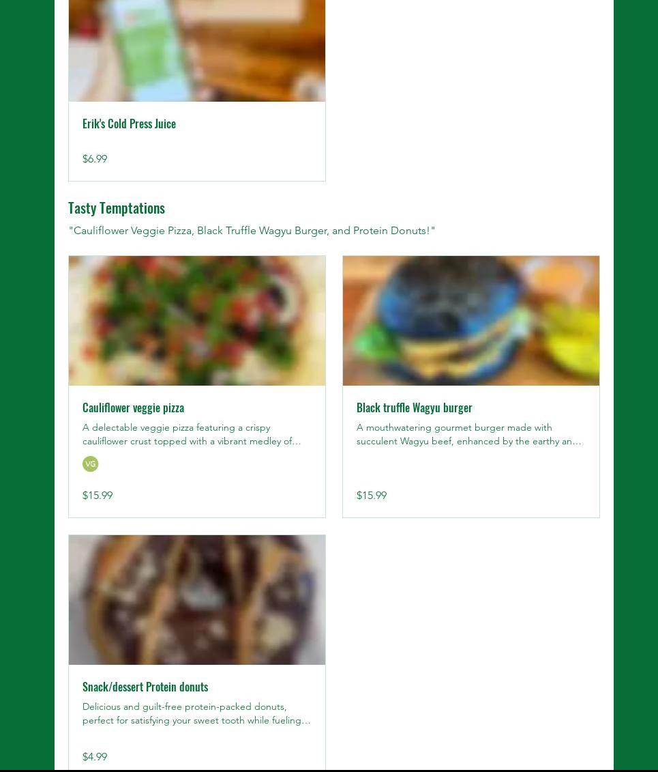Click the Tasty Temptations section subtitle quote
This screenshot has width=658, height=772.
pyautogui.click(x=252, y=231)
